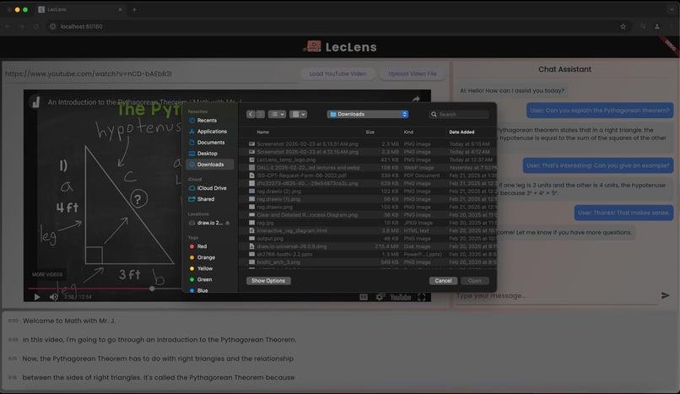Sort files by the Kind column

point(408,132)
